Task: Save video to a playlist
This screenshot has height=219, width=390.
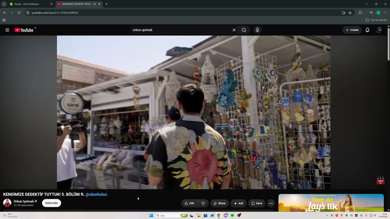Action: (x=257, y=203)
